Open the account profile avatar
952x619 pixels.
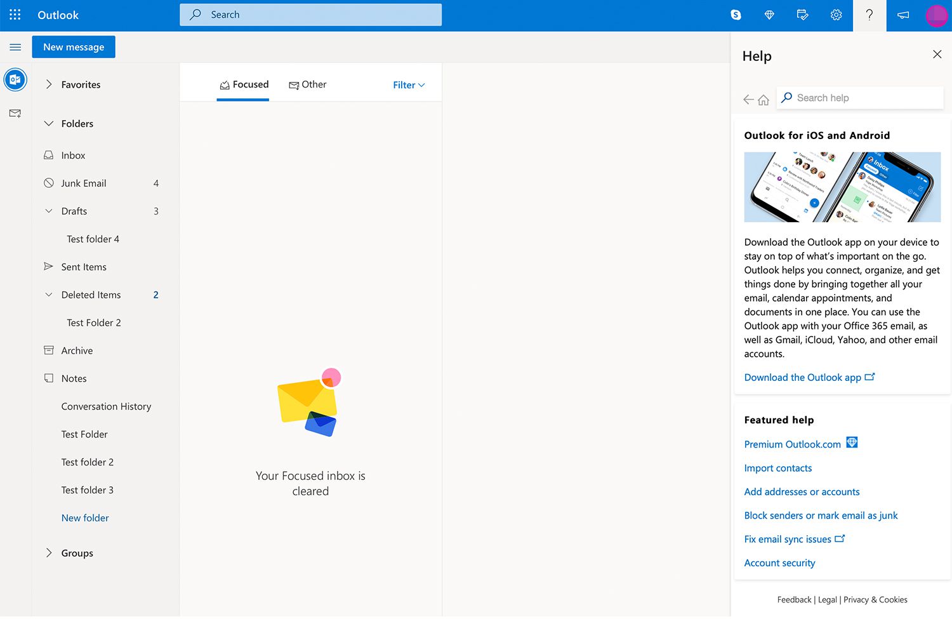click(936, 15)
